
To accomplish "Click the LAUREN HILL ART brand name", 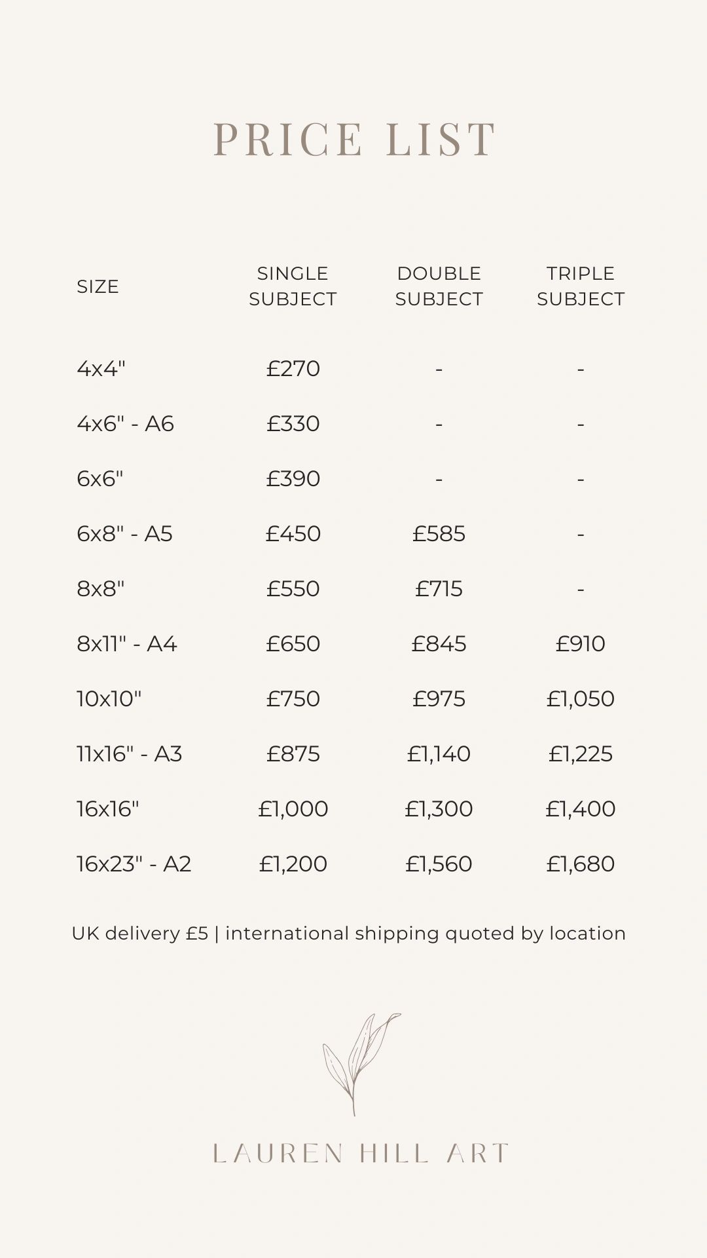I will click(x=361, y=1153).
